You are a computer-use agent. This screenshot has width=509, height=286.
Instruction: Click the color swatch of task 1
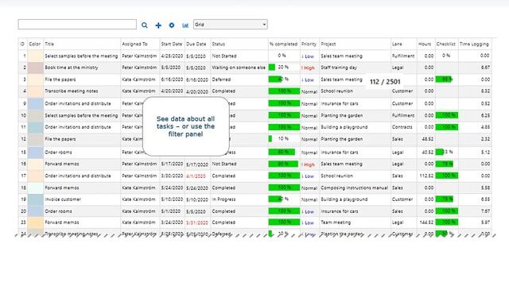pyautogui.click(x=35, y=56)
